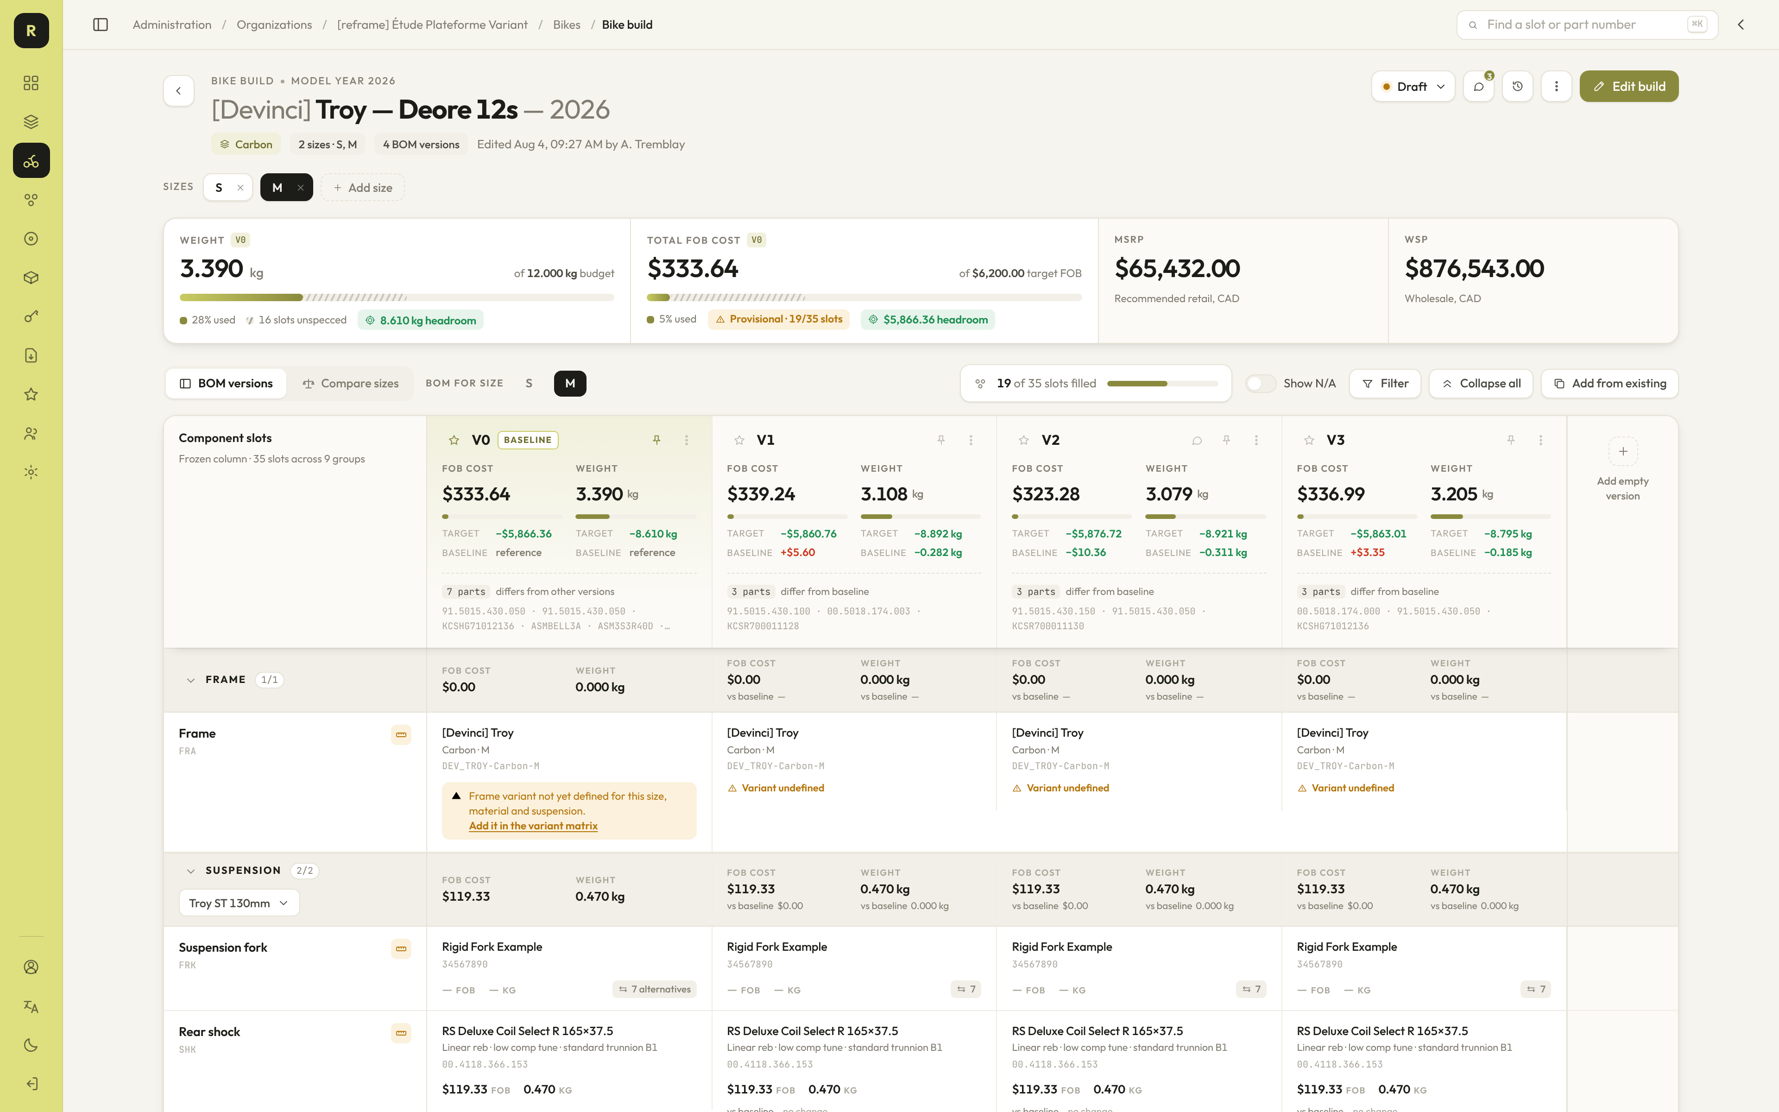Pin the V0 column
This screenshot has width=1779, height=1112.
656,440
